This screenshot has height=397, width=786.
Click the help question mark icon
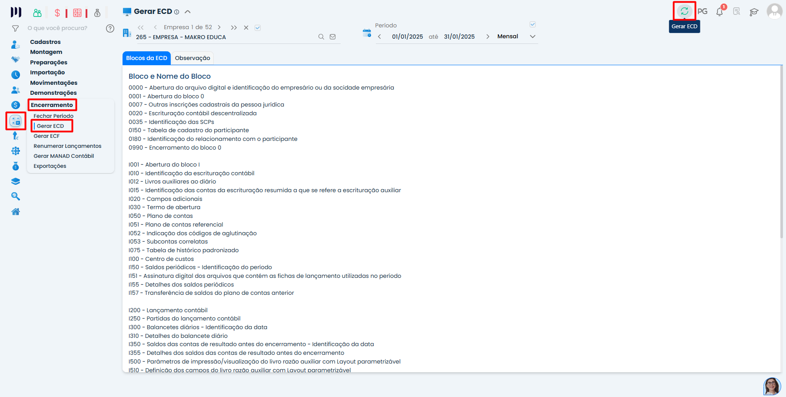pyautogui.click(x=110, y=28)
